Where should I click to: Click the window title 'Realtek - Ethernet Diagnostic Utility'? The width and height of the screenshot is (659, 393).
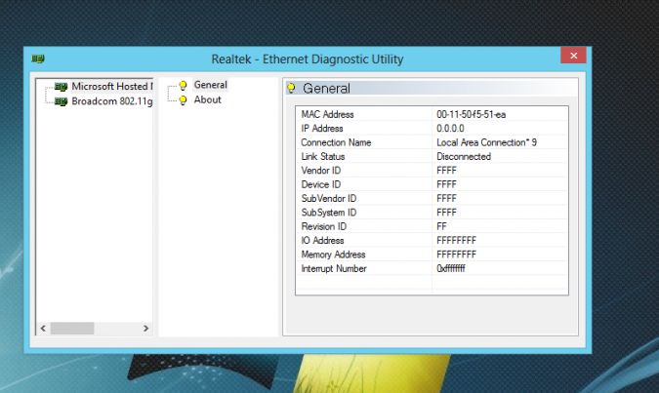pyautogui.click(x=308, y=59)
